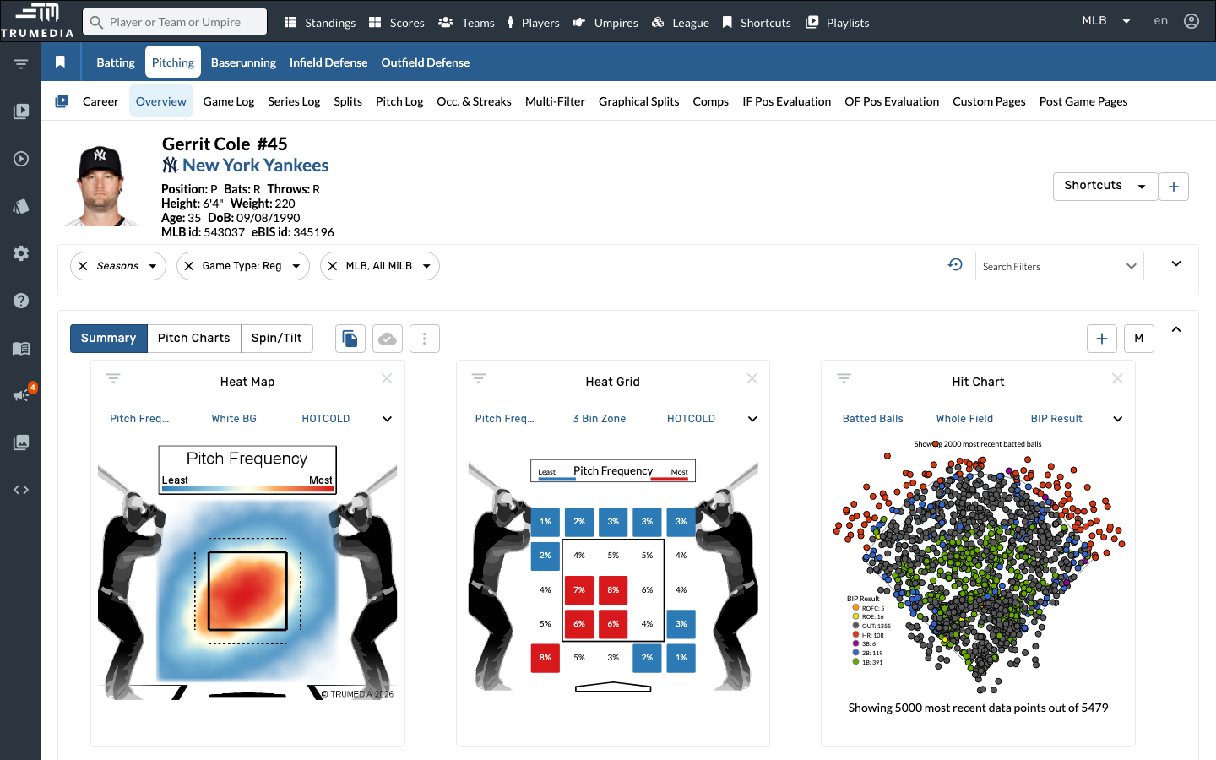Close the Heat Grid widget

point(752,378)
